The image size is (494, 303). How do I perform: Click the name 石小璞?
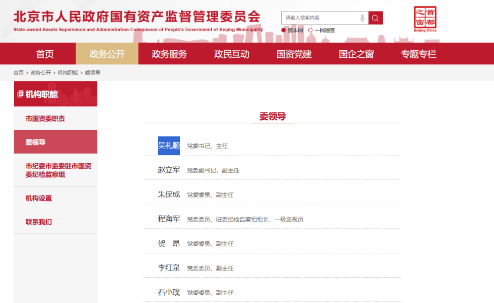point(169,292)
